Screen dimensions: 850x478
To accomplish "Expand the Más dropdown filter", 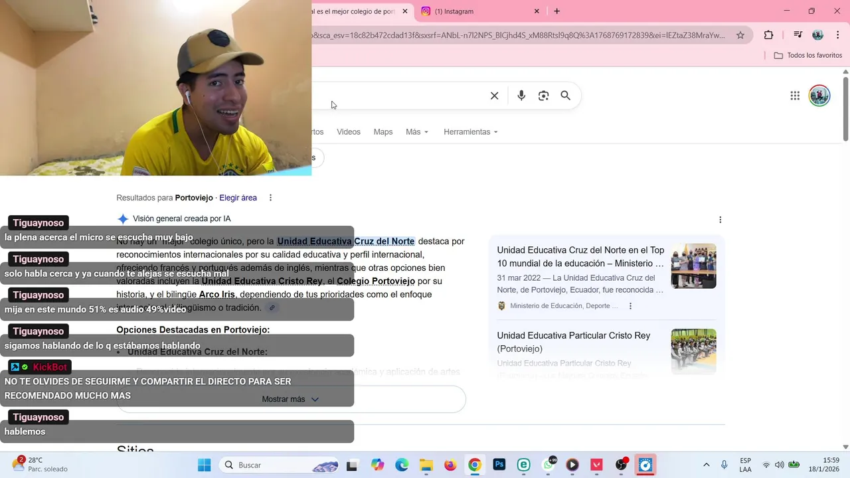I will tap(417, 132).
